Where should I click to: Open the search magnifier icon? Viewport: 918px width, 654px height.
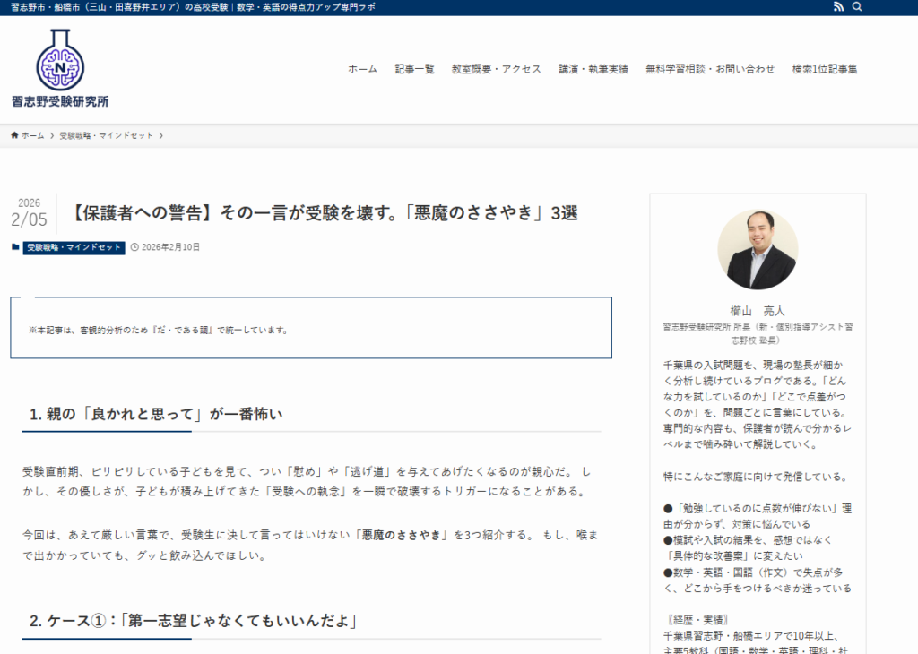[857, 7]
